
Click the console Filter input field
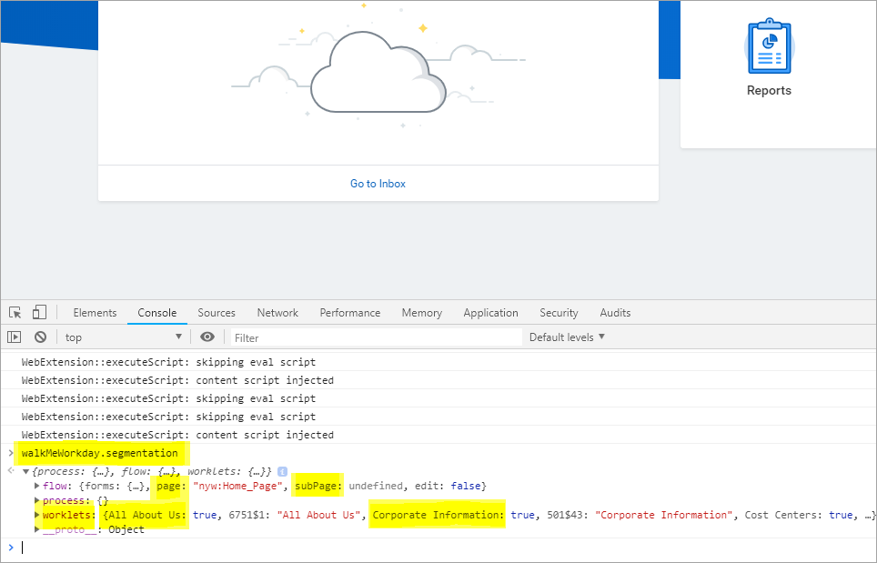373,337
